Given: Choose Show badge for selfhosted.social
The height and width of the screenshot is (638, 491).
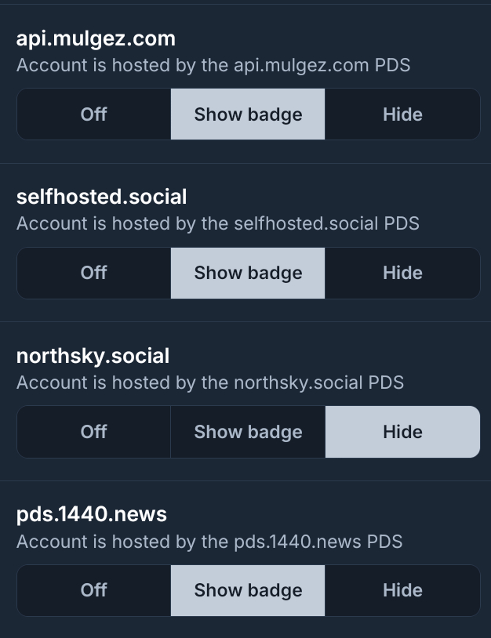Looking at the screenshot, I should pos(248,273).
